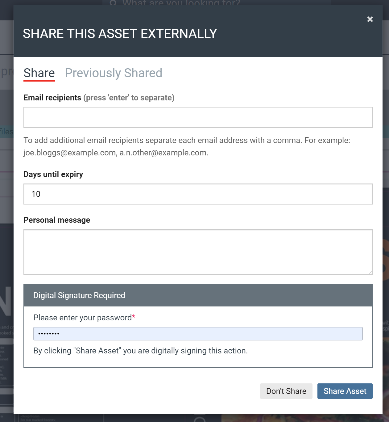Switch to the Share tab
This screenshot has height=422, width=389.
click(39, 73)
